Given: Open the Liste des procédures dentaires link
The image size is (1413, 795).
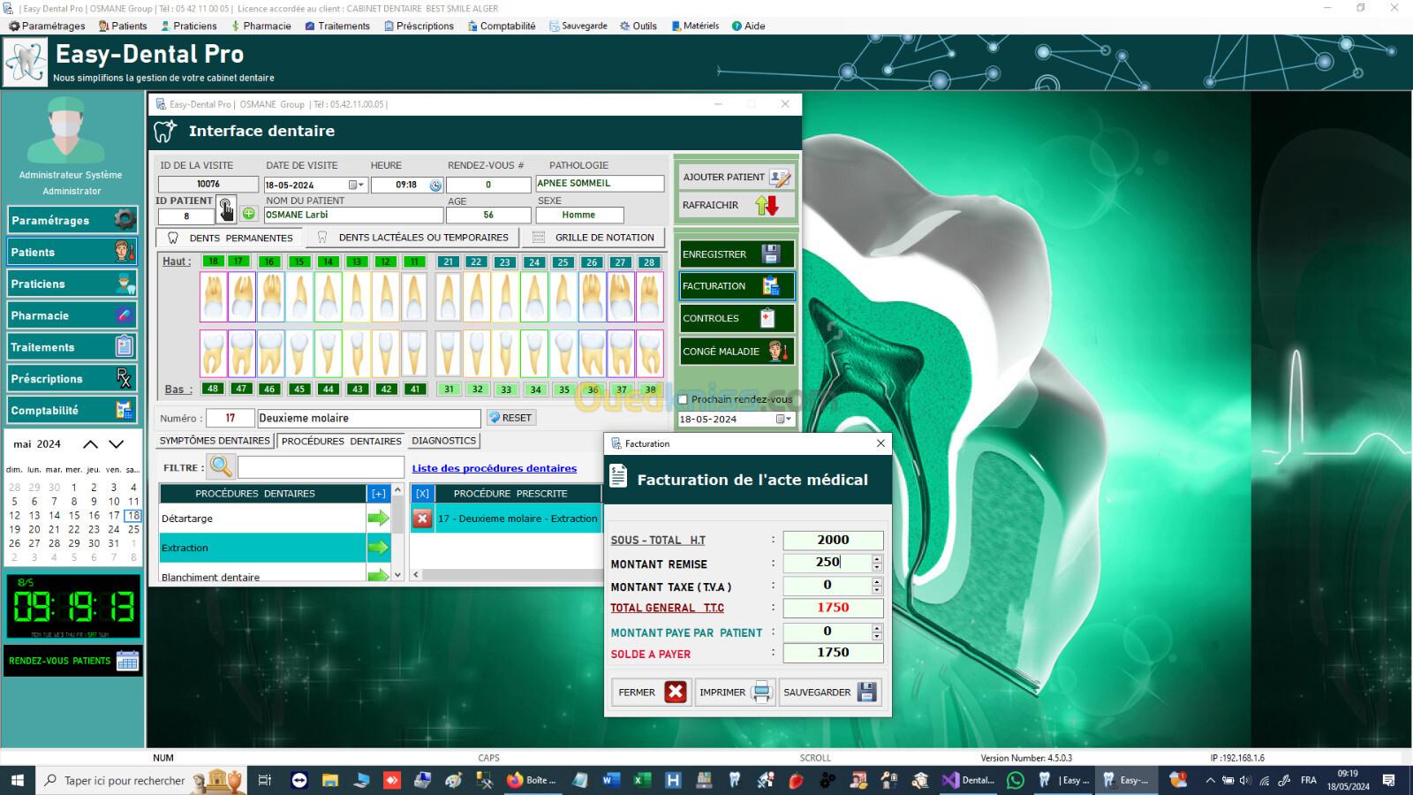Looking at the screenshot, I should (494, 468).
